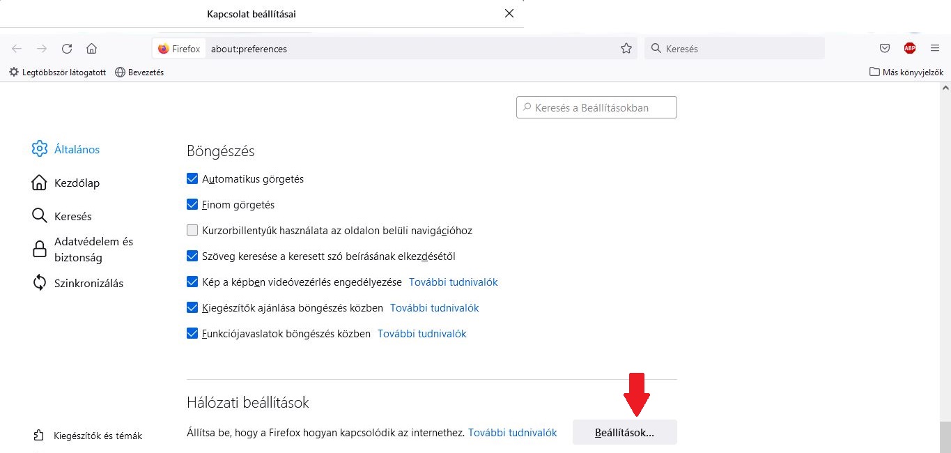The image size is (951, 453).
Task: Open the "Más könyvjelzők" folder dropdown
Action: click(905, 72)
